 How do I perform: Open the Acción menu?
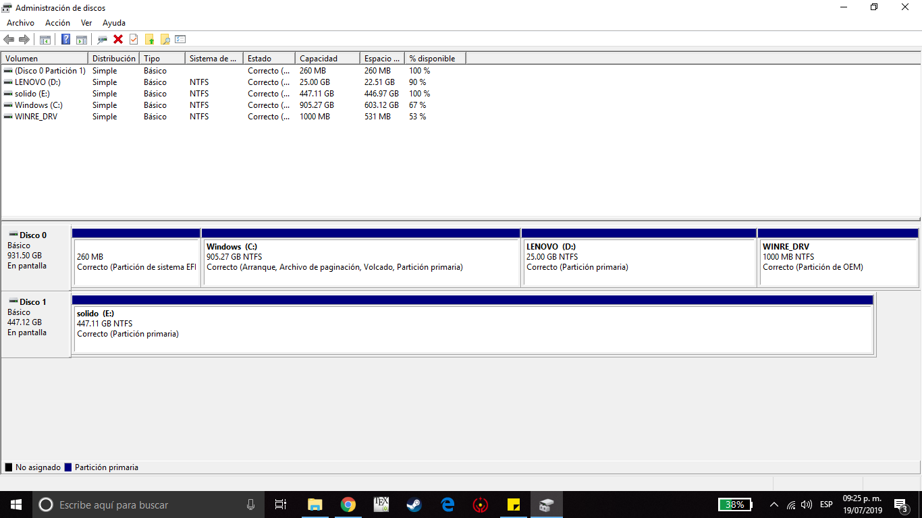pyautogui.click(x=57, y=23)
